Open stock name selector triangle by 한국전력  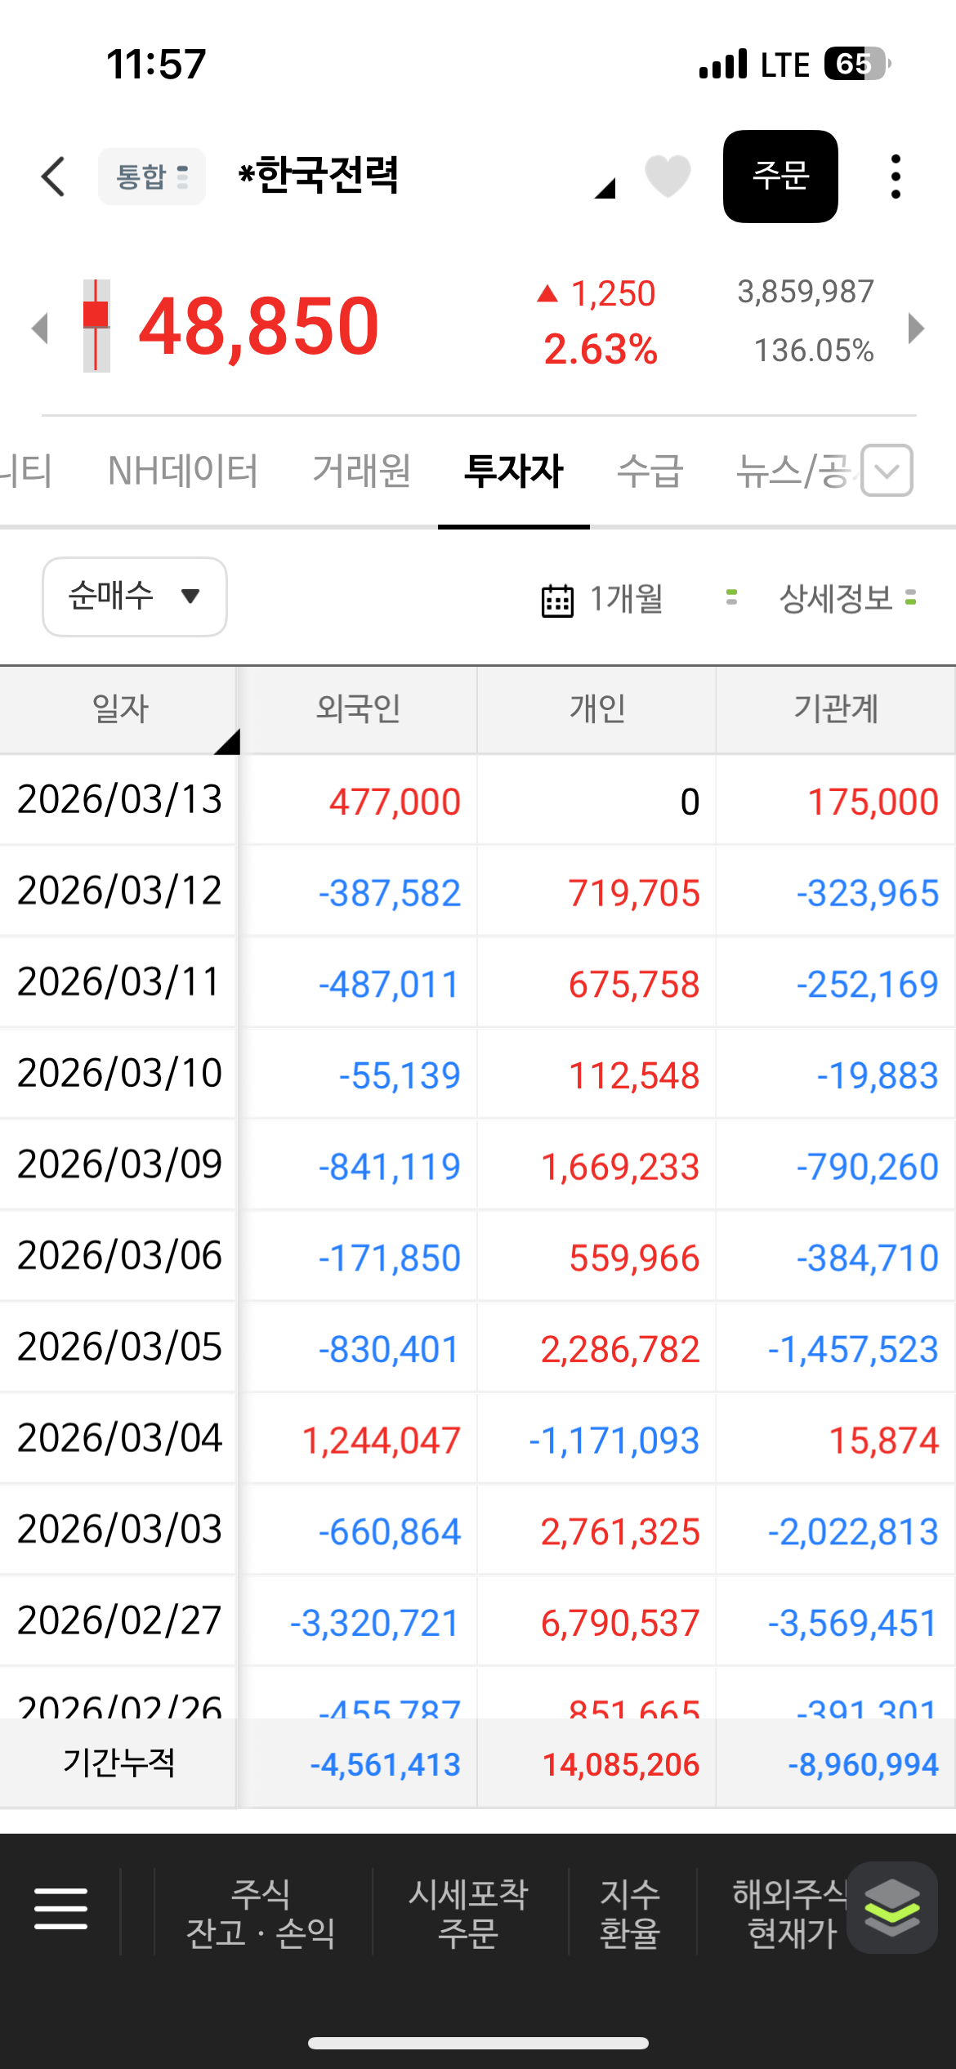pos(605,189)
